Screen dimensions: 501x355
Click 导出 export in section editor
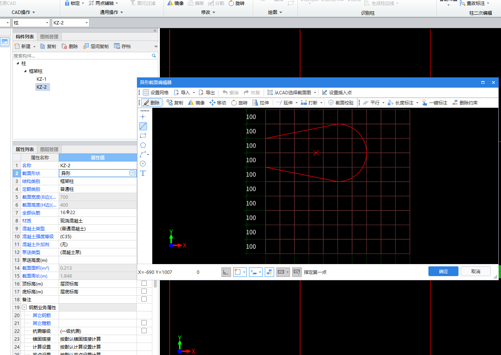pos(206,92)
